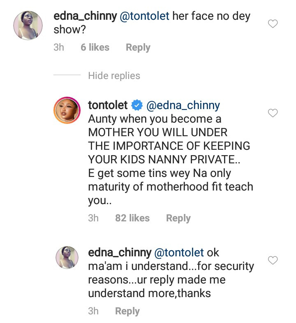Open edna_chinny's avatar on the bottom reply
This screenshot has width=296, height=323.
67,258
